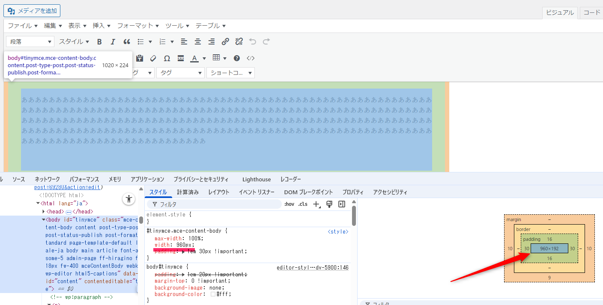This screenshot has width=603, height=305.
Task: Open the table dropdown arrow
Action: coord(225,58)
